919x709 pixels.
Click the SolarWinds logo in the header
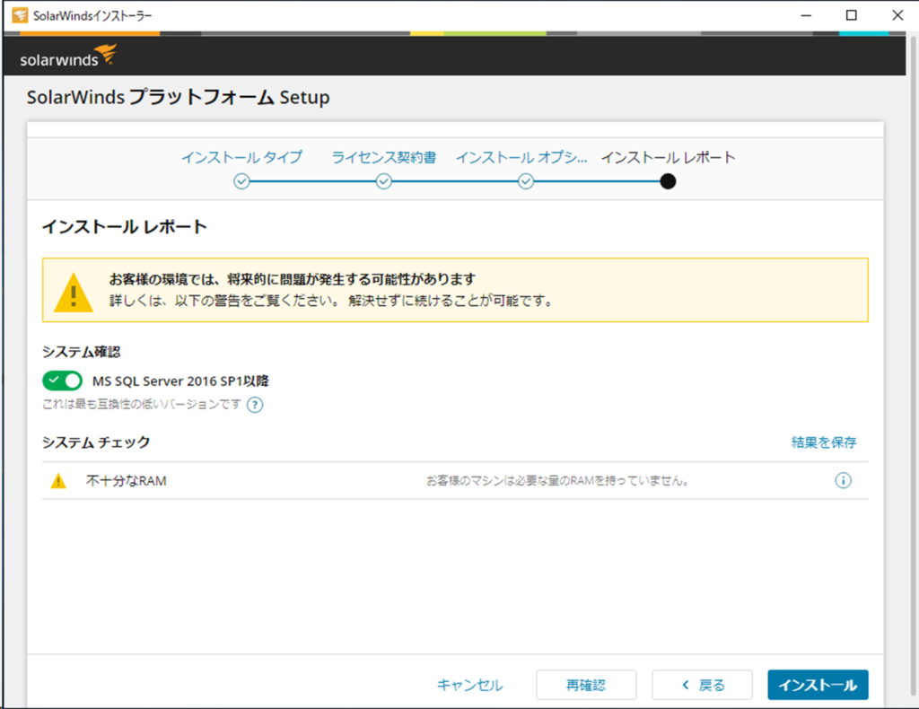tap(68, 56)
